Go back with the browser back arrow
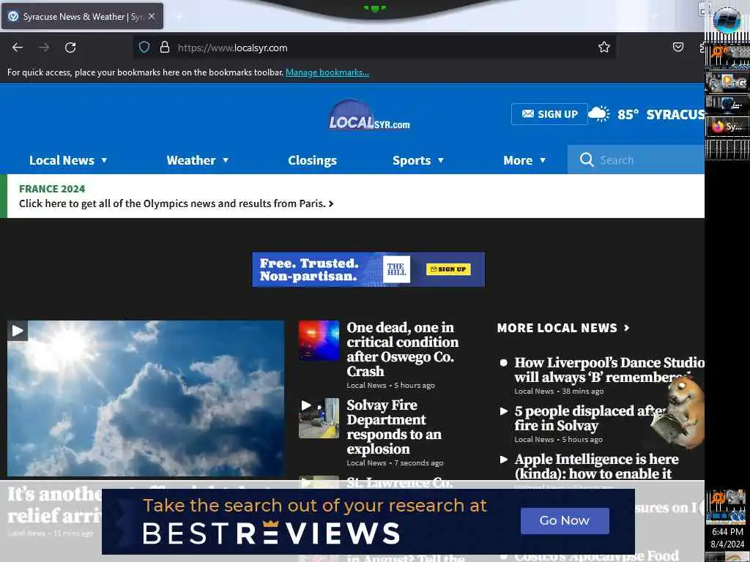This screenshot has height=562, width=750. pos(18,48)
